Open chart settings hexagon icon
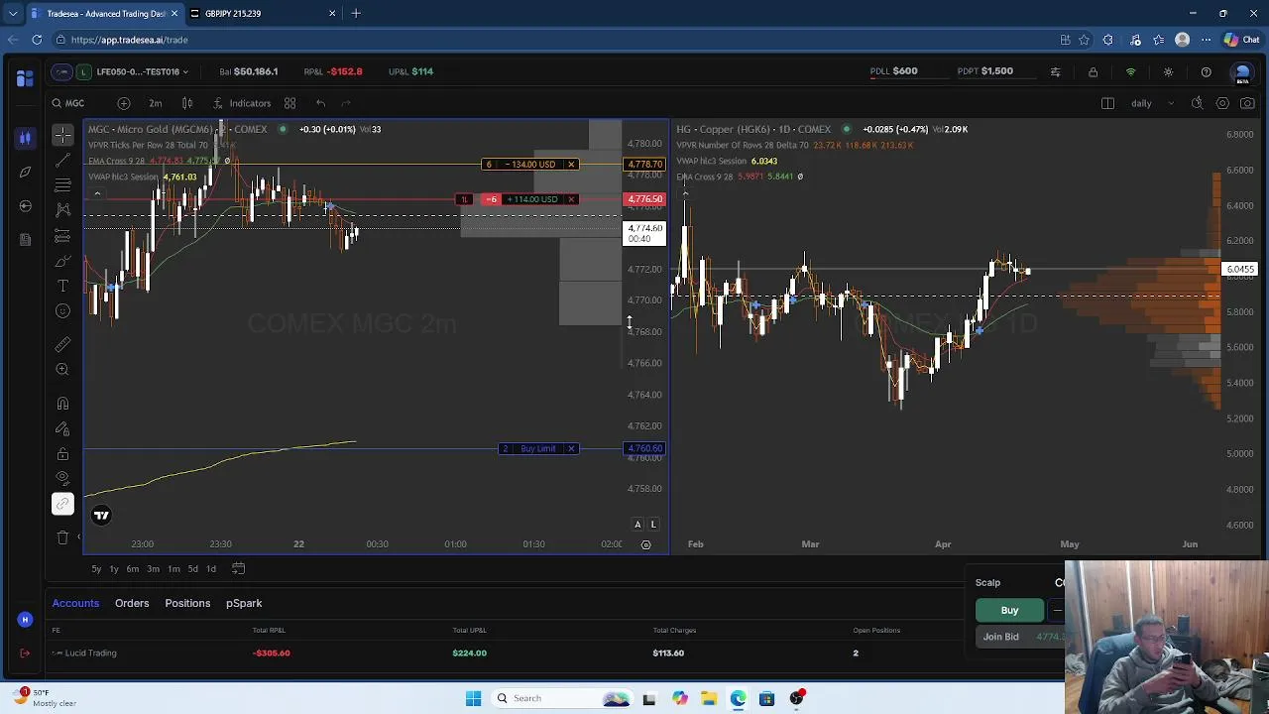 [1222, 103]
